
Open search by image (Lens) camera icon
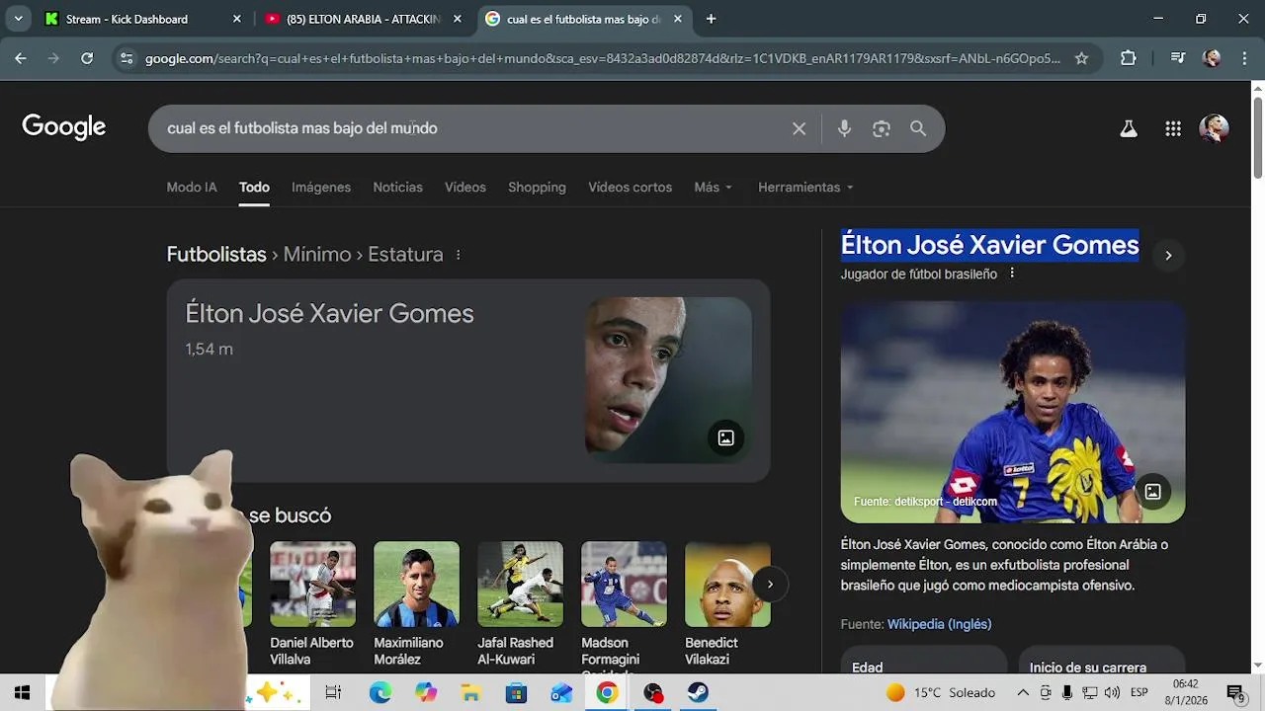point(882,128)
